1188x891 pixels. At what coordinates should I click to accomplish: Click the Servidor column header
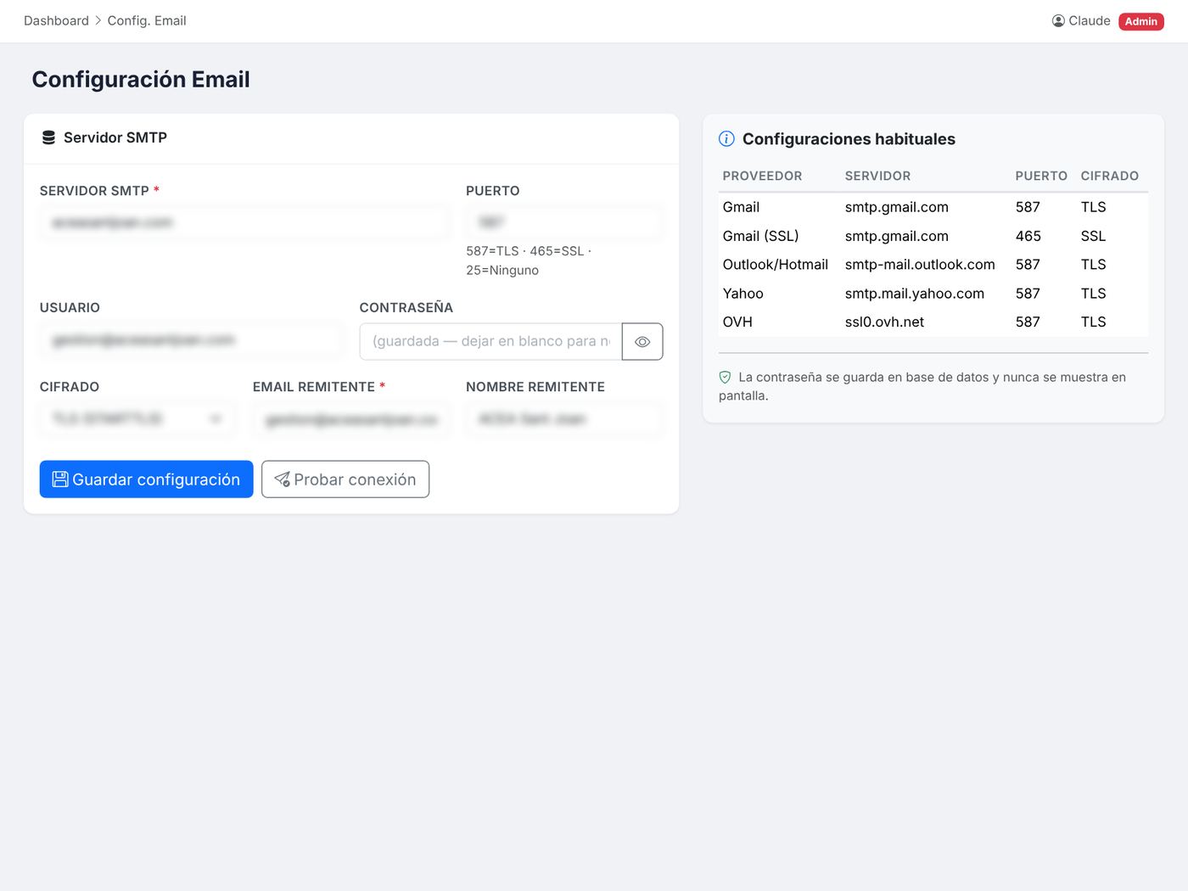[877, 177]
